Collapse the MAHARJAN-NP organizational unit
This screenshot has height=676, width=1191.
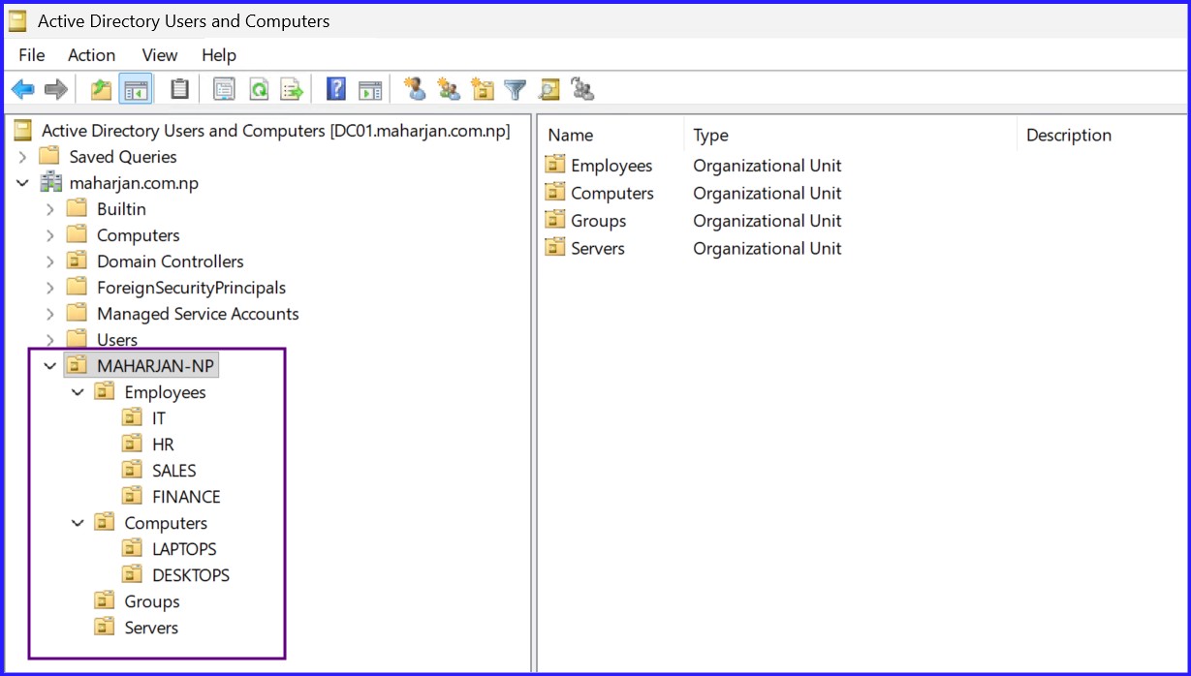click(49, 365)
